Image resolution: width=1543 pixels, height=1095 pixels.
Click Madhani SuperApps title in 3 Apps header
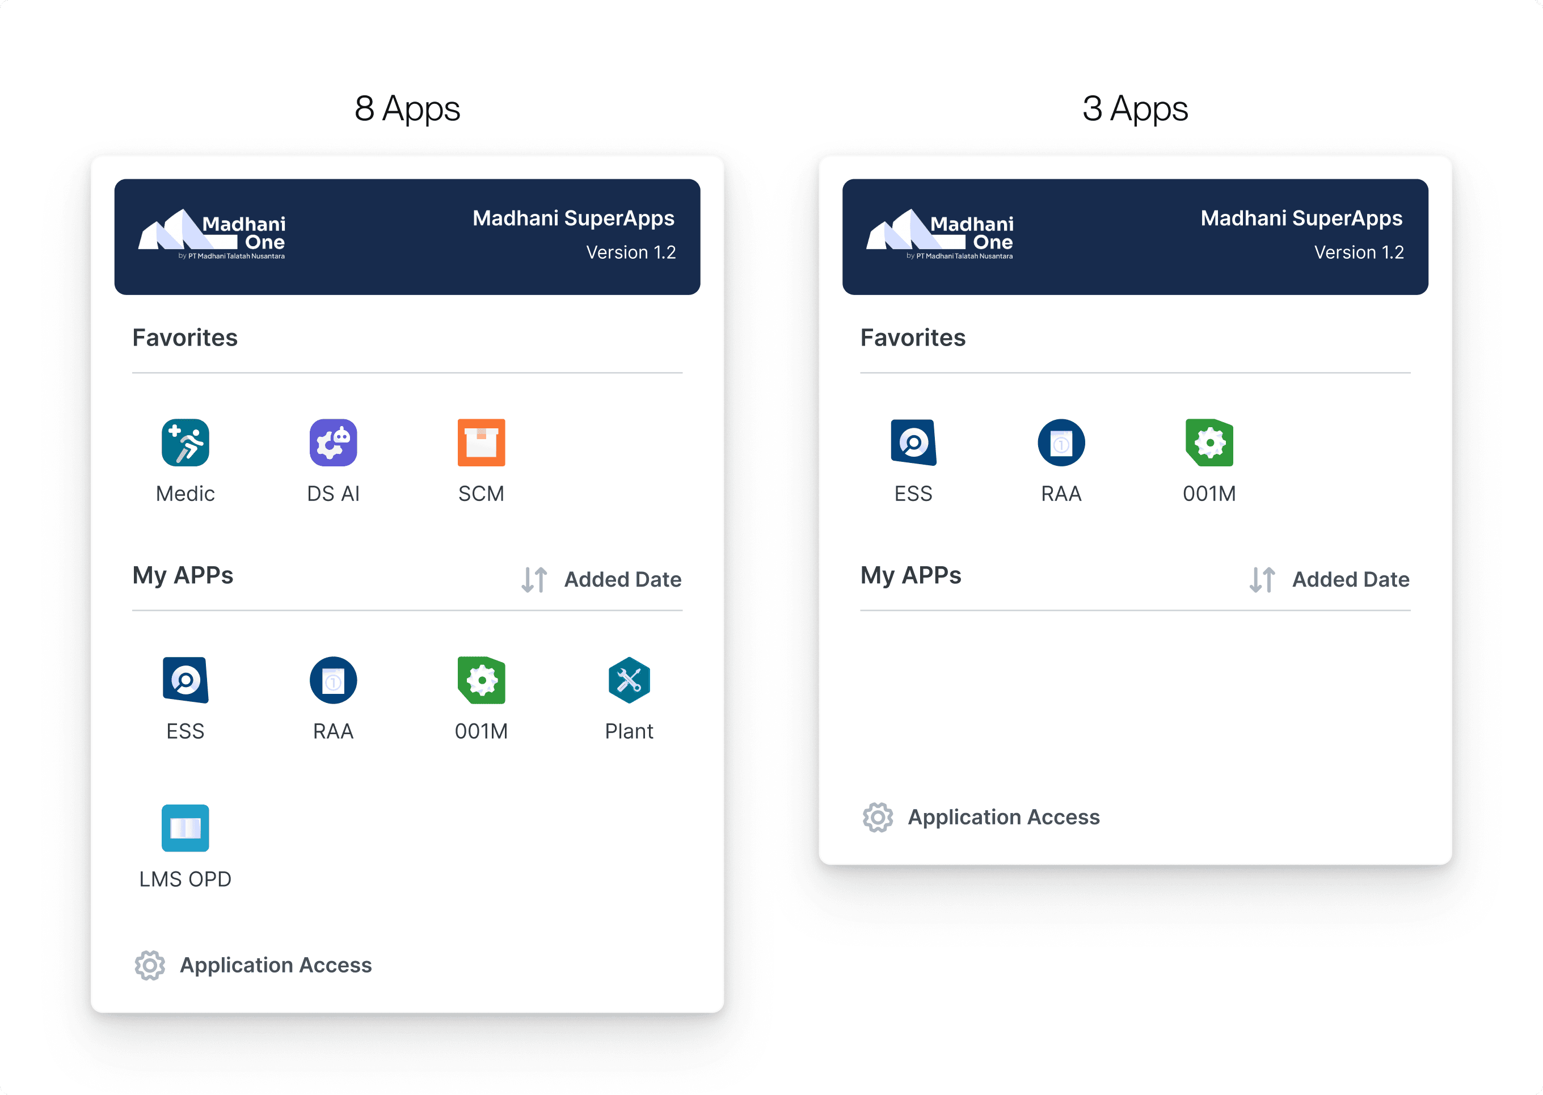(1302, 218)
